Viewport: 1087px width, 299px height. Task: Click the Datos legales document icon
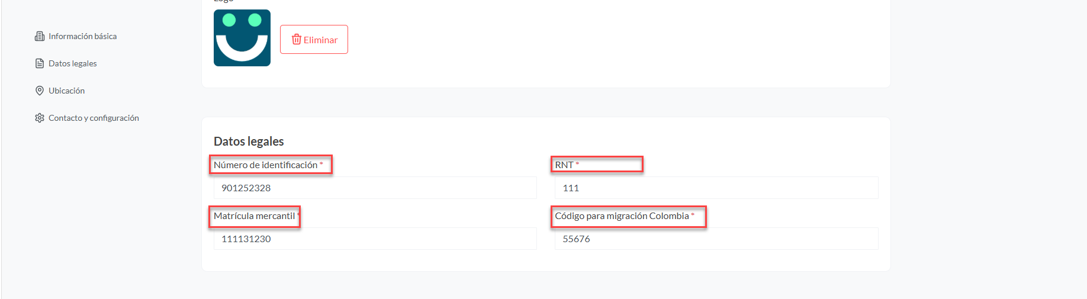(x=40, y=63)
